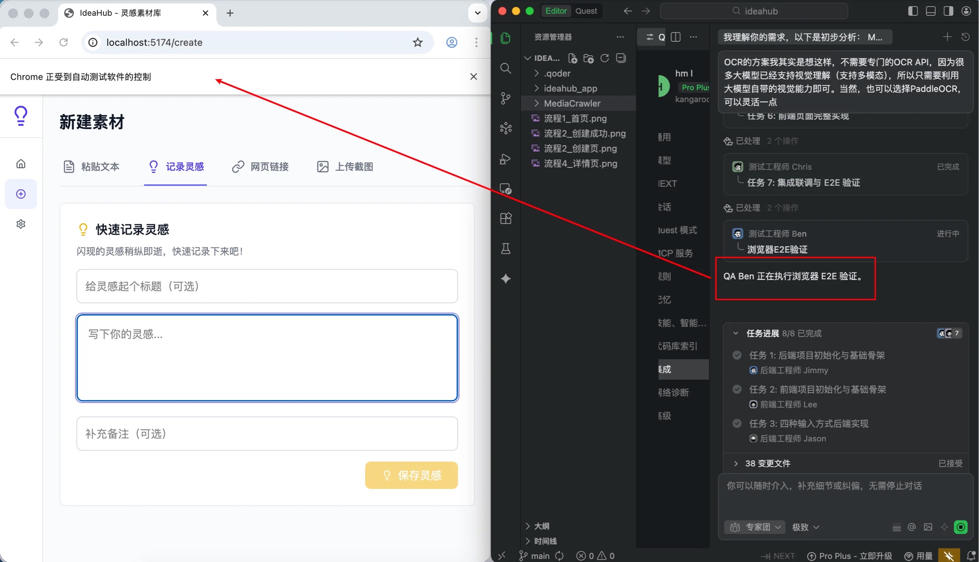979x562 pixels.
Task: Click the IdeaHub settings gear icon
Action: coord(21,224)
